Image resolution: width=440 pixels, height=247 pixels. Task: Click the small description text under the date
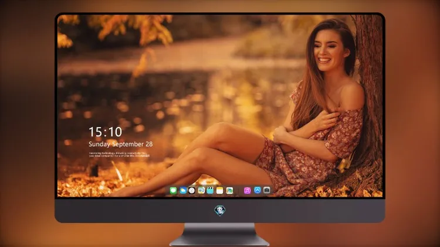[x=119, y=155]
